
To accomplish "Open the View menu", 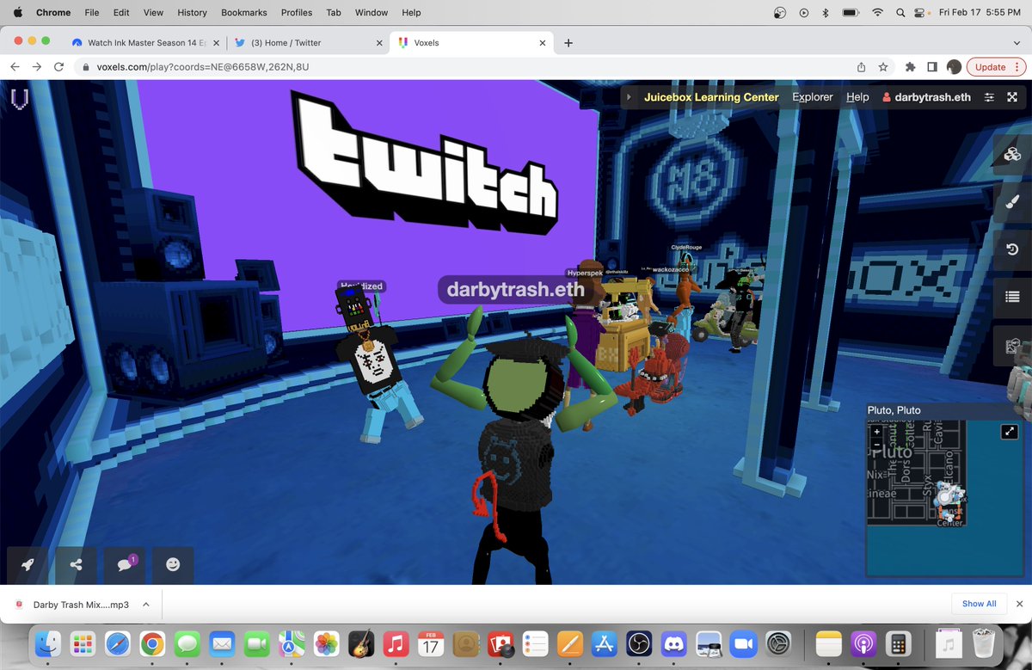I will coord(153,13).
